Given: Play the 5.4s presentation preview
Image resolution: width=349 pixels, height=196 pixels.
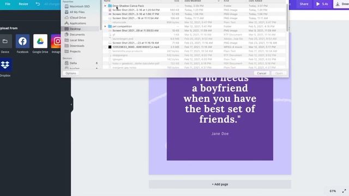Looking at the screenshot, I should pyautogui.click(x=322, y=4).
